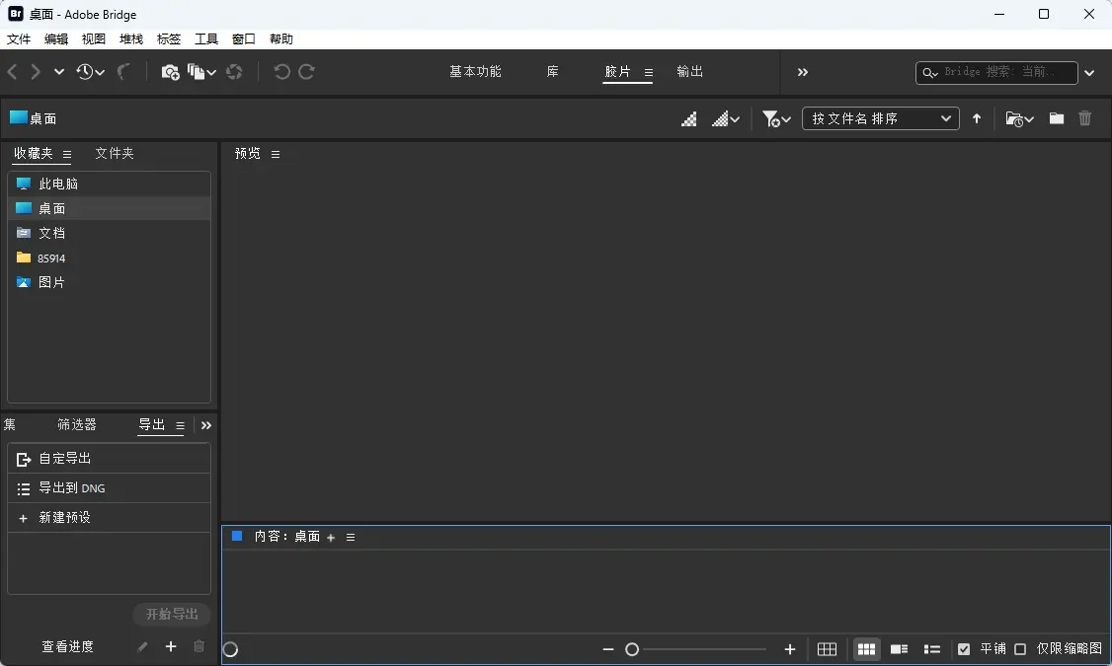Toggle the lock thumbnail grid button
Viewport: 1112px width, 666px height.
827,649
